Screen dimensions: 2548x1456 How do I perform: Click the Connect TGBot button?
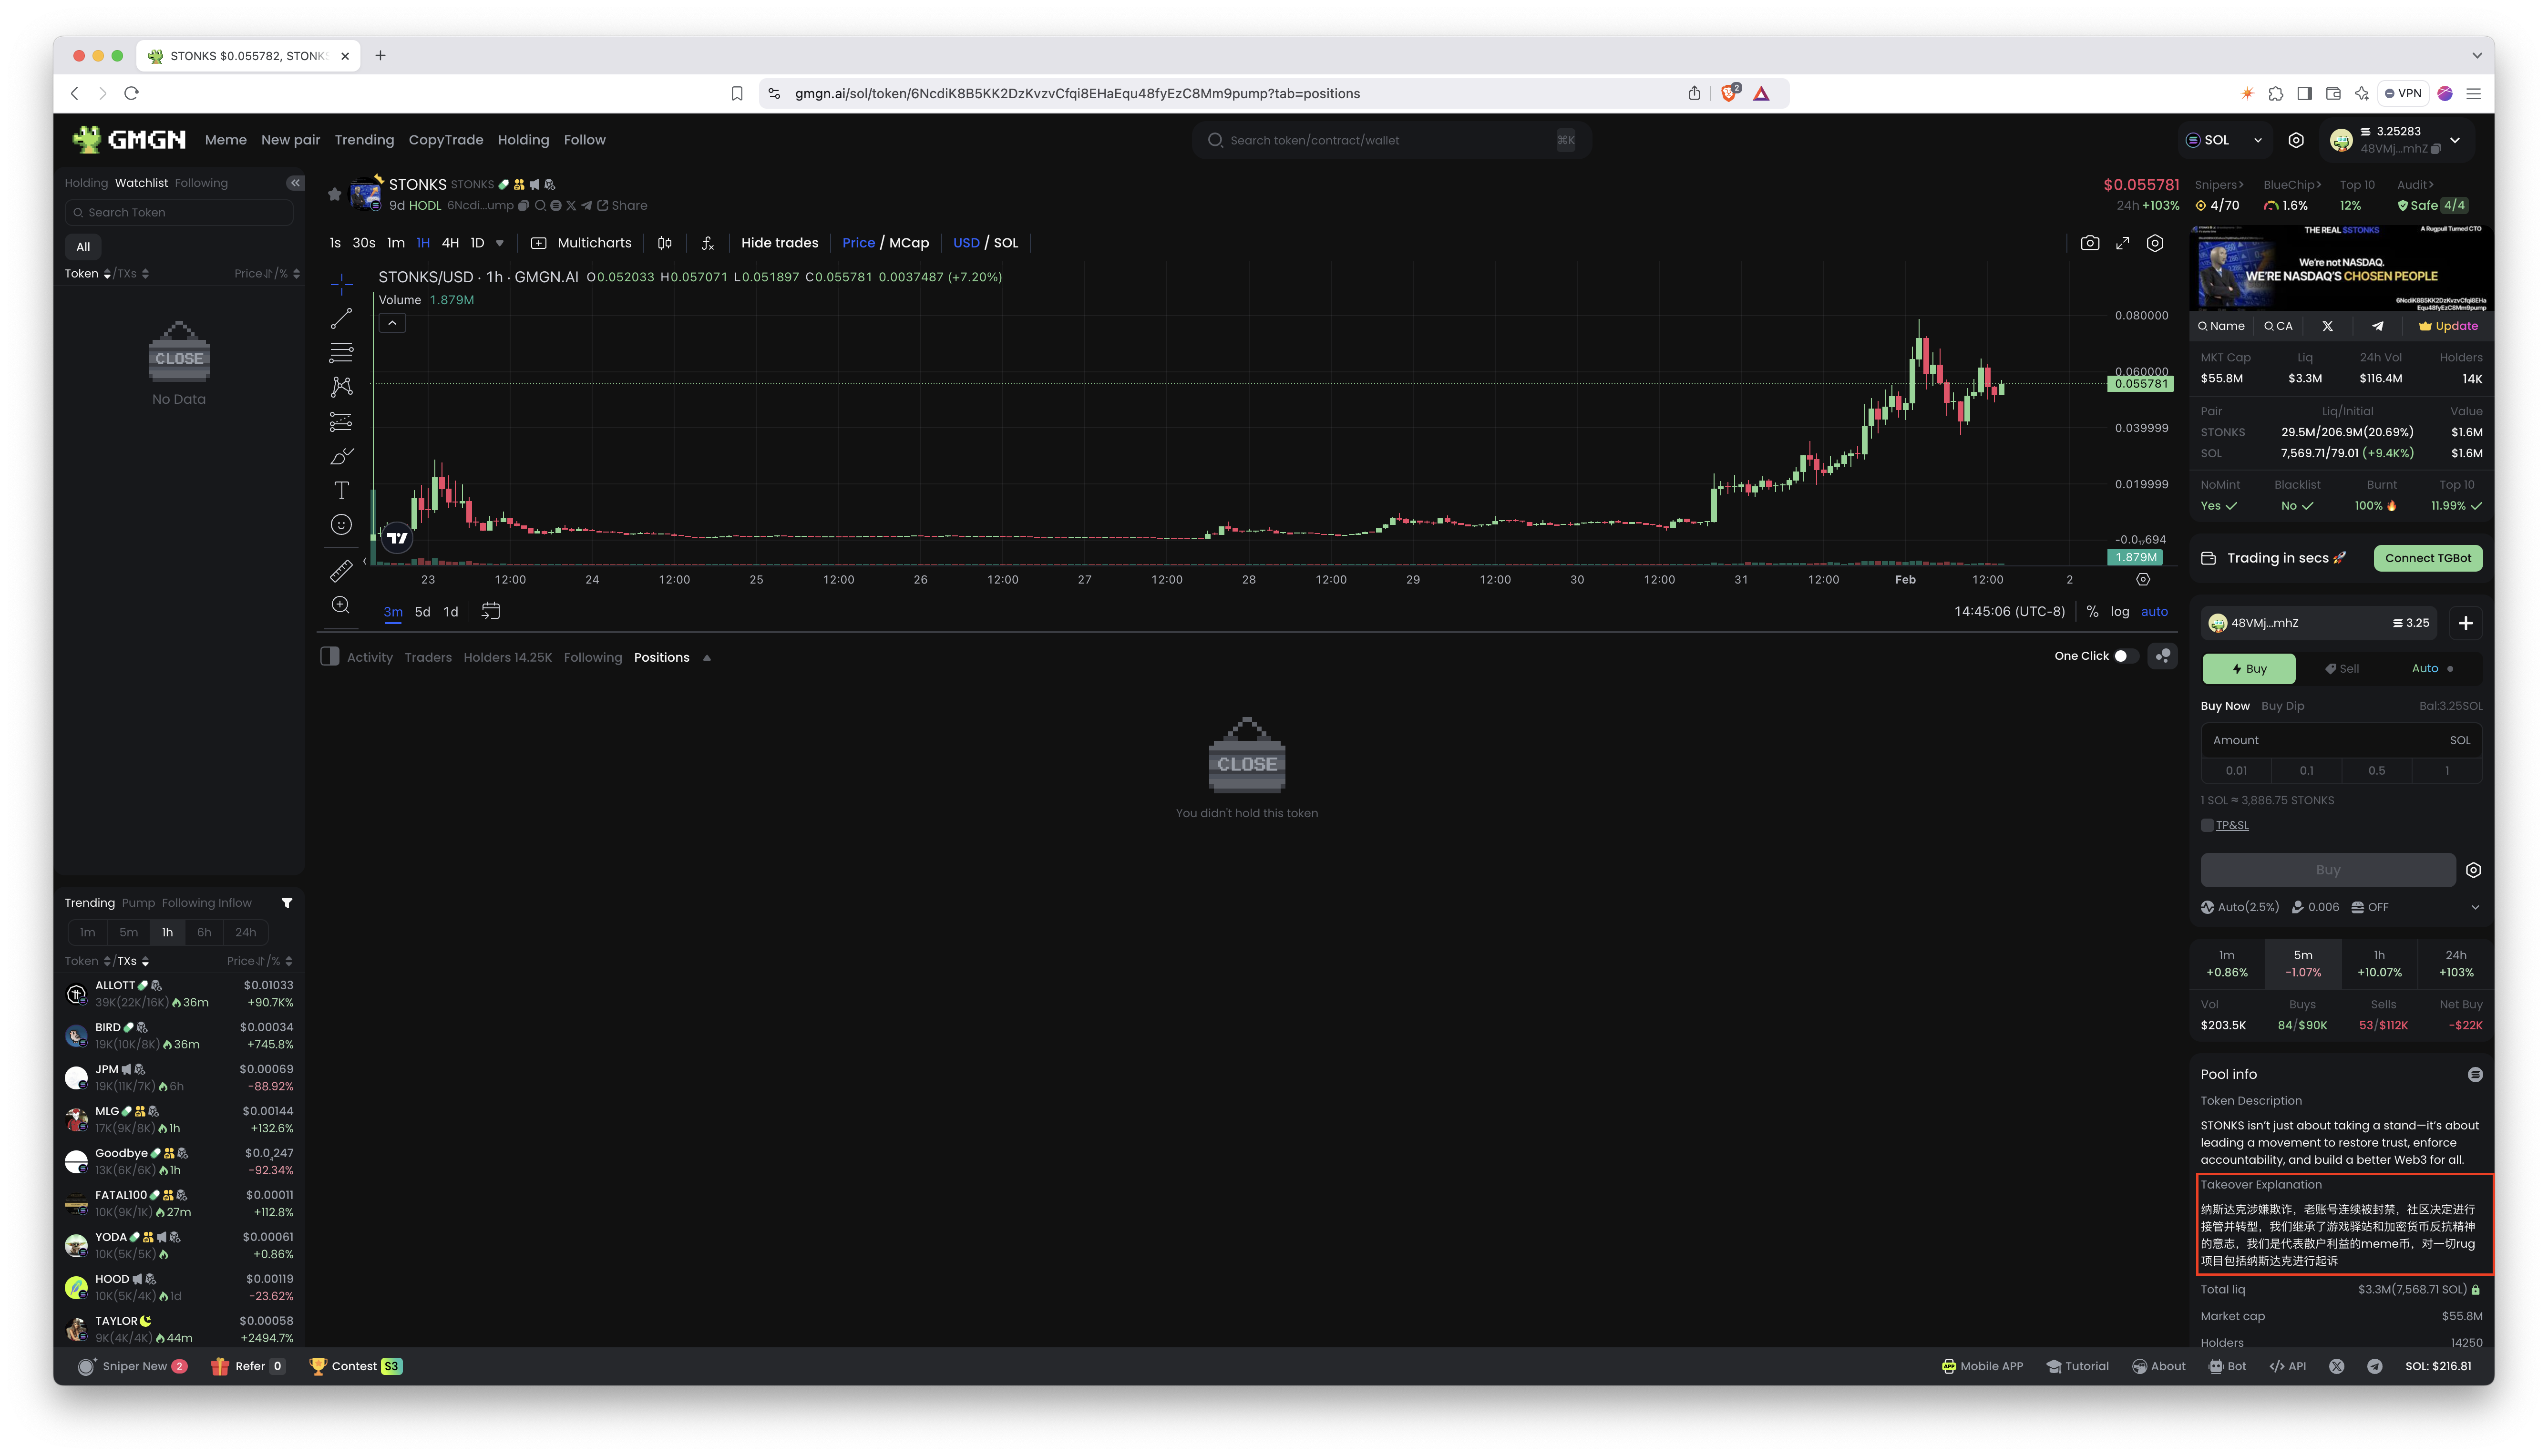(x=2427, y=558)
